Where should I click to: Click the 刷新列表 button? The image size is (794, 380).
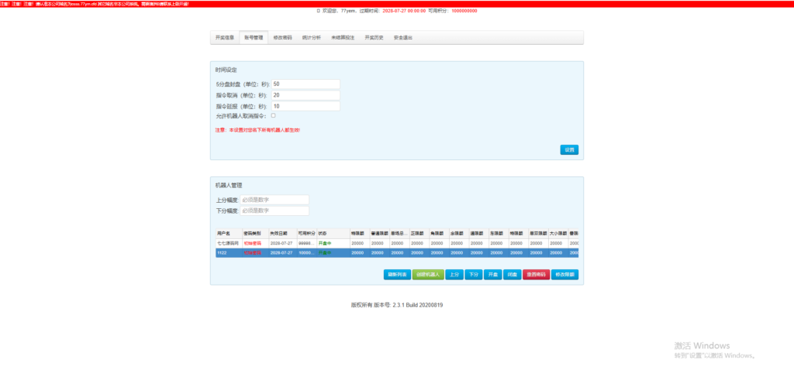coord(397,275)
